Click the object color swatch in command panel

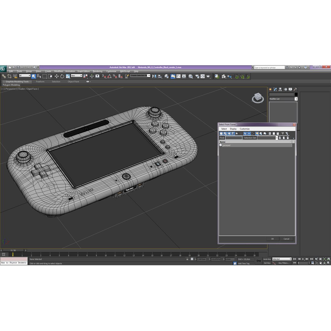pos(296,94)
